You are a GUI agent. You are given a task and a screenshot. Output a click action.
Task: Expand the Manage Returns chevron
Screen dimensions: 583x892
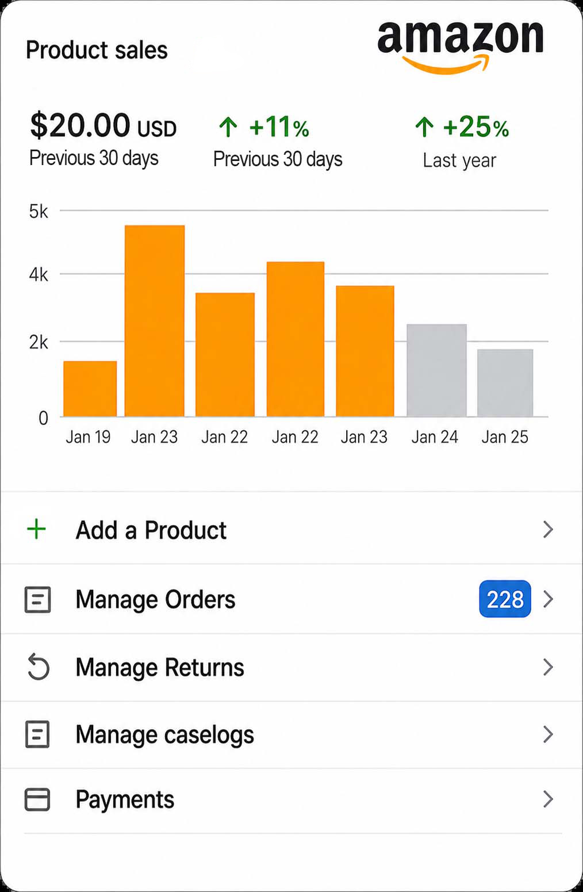click(548, 667)
